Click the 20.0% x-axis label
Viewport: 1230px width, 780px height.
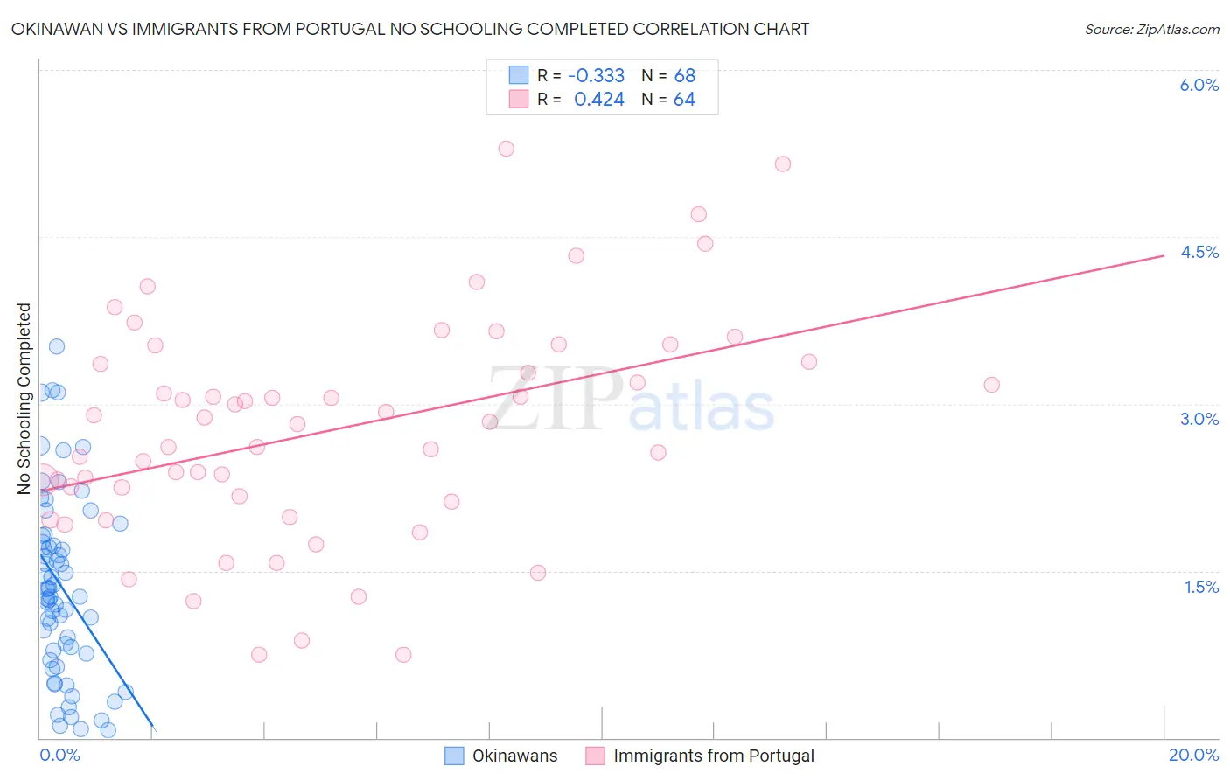[1193, 755]
